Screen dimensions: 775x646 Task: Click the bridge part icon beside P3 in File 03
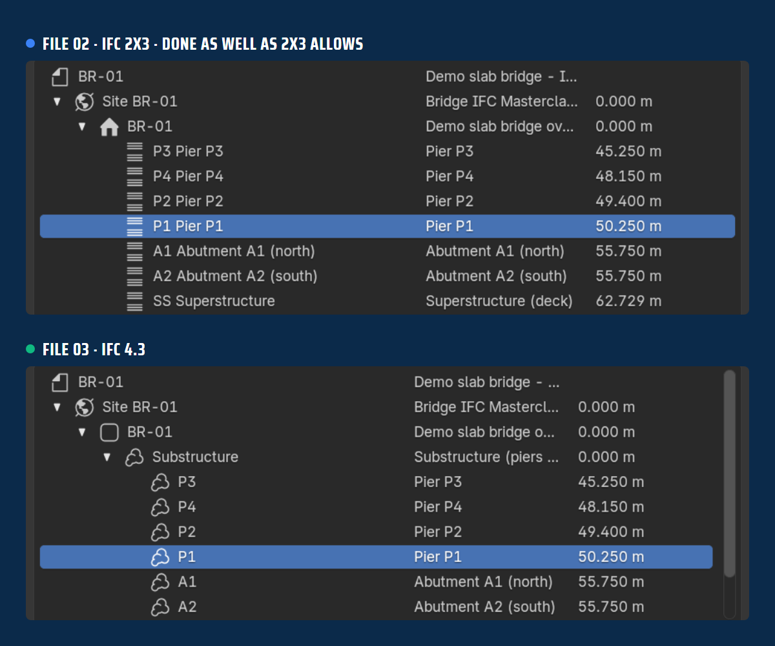coord(160,483)
